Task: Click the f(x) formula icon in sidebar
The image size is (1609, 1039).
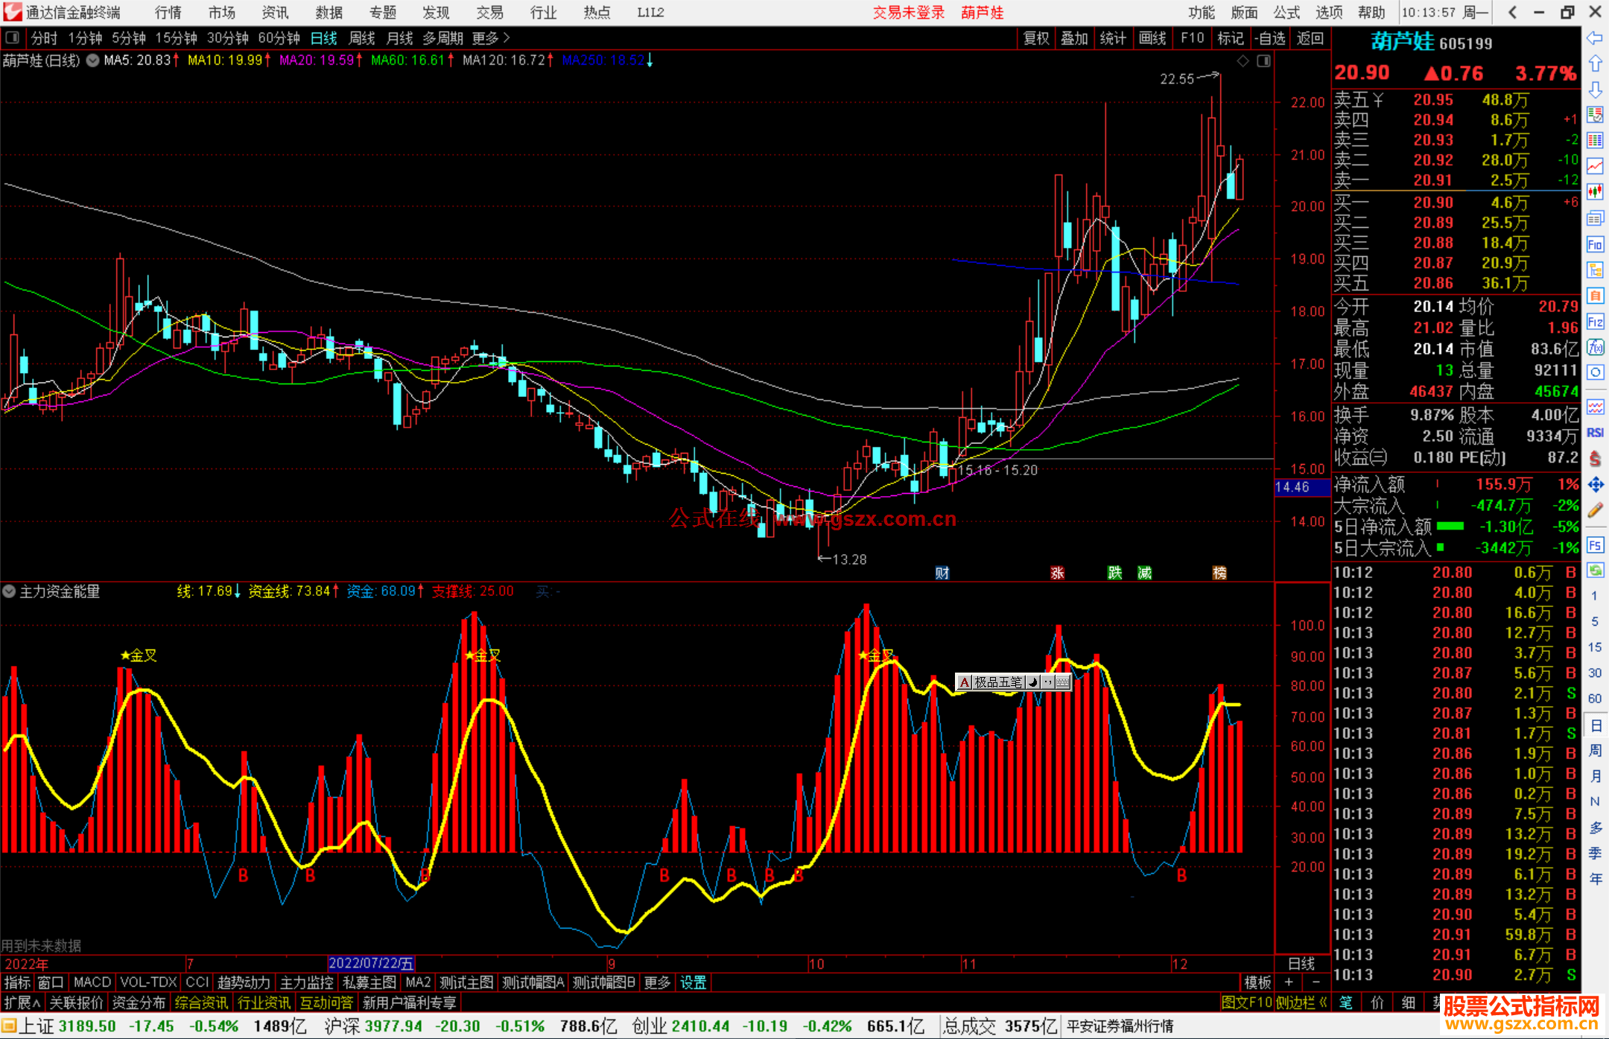Action: tap(1595, 347)
